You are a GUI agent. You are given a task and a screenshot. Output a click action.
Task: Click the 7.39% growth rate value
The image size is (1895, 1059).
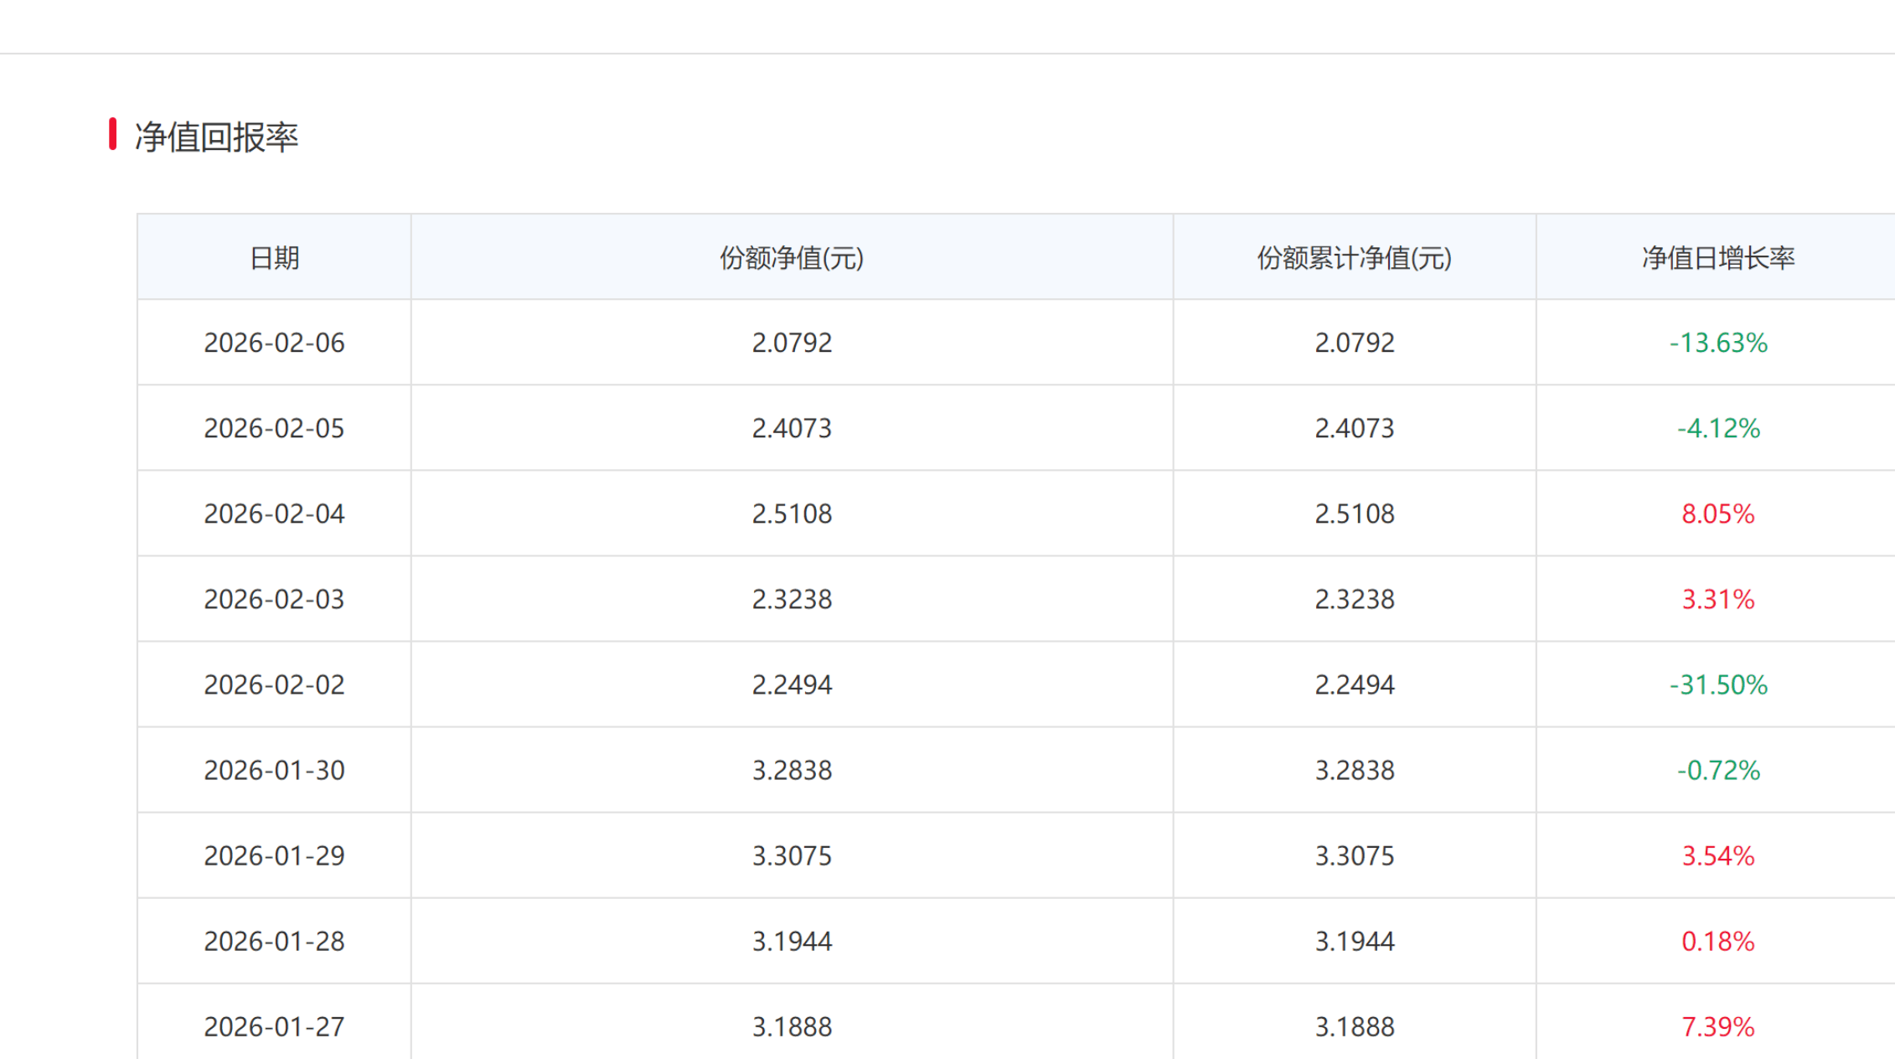tap(1717, 1026)
